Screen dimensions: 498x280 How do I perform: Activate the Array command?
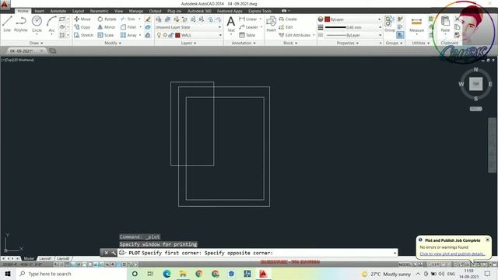pyautogui.click(x=128, y=35)
